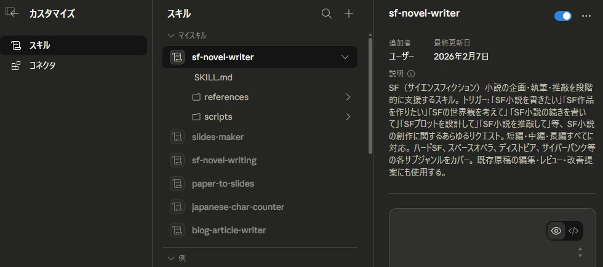The image size is (603, 267).
Task: Go back using the arrow beside カスタマイズ
Action: [x=14, y=14]
